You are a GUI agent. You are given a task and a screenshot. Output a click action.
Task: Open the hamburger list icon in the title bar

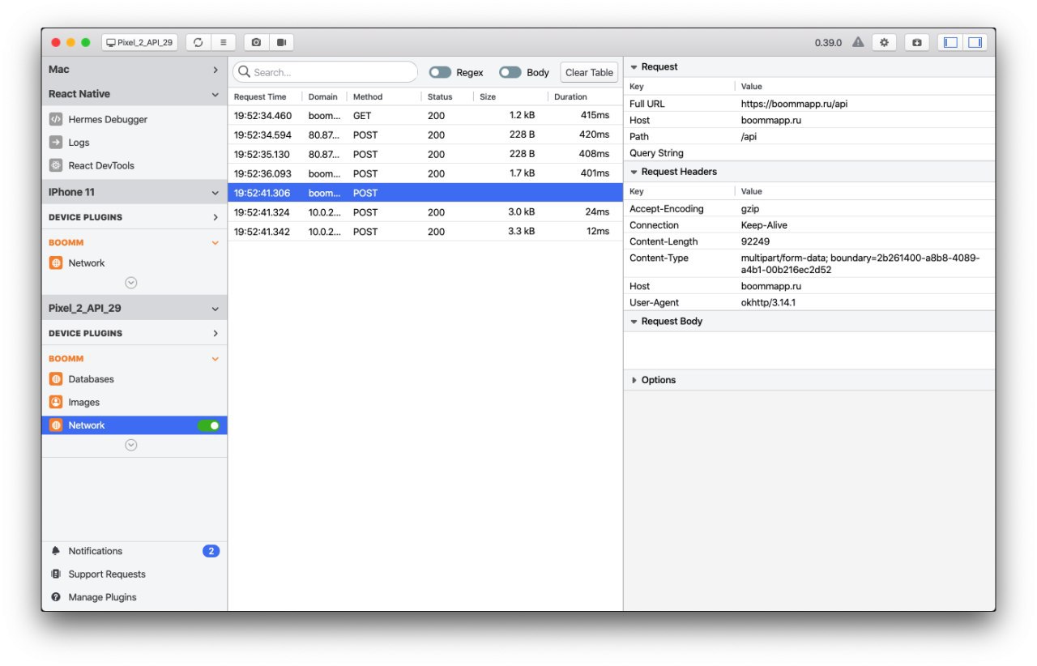coord(224,42)
